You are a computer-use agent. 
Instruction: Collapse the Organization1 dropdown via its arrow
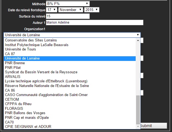click(x=138, y=35)
